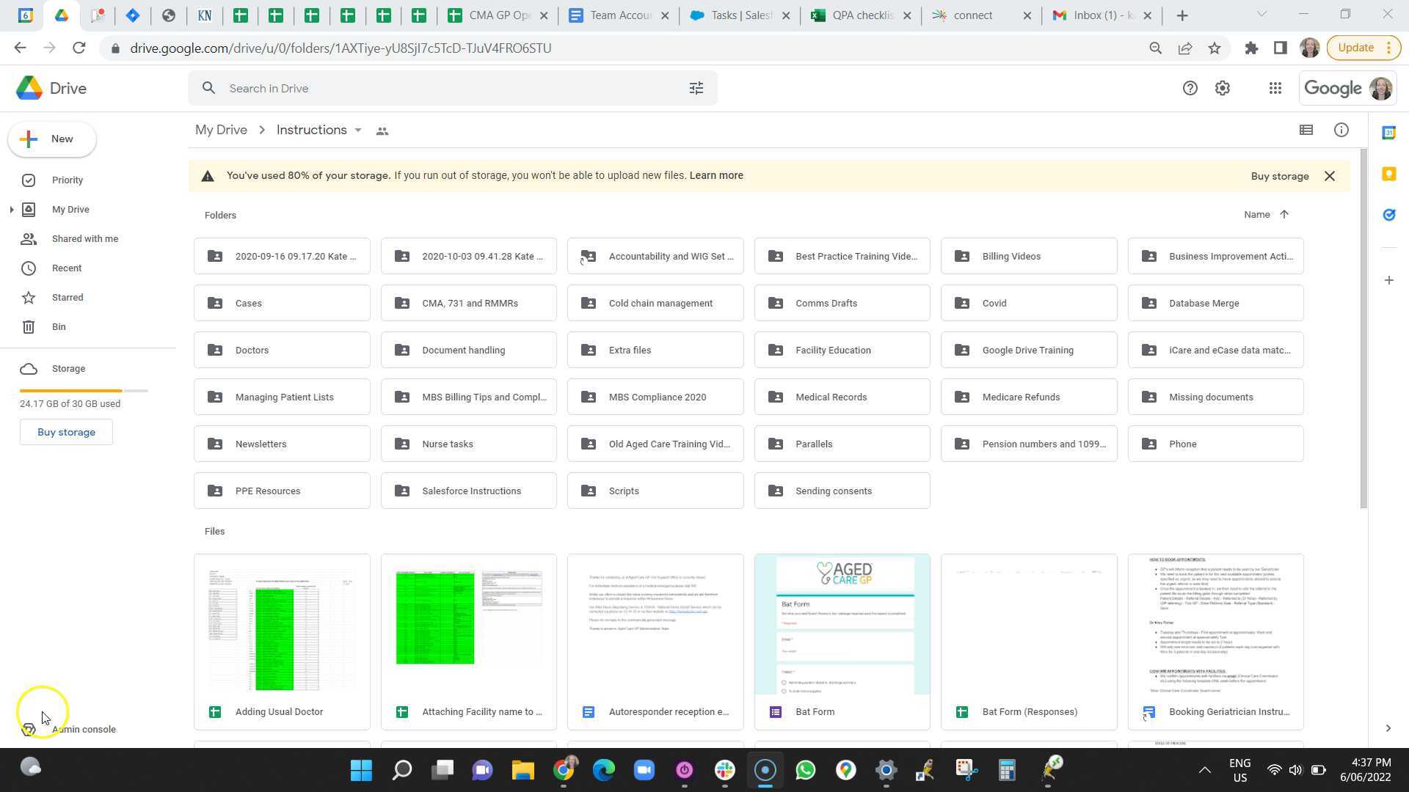Click the storage usage progress bar

tap(84, 391)
